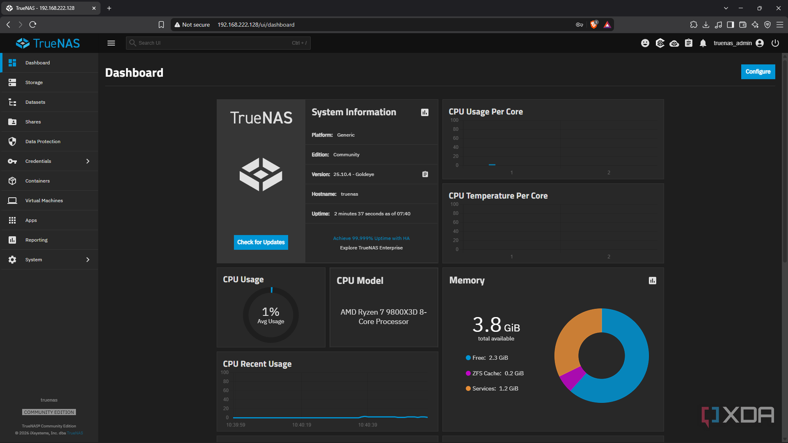The height and width of the screenshot is (443, 788).
Task: Open the browser tab list dropdown
Action: click(x=726, y=8)
